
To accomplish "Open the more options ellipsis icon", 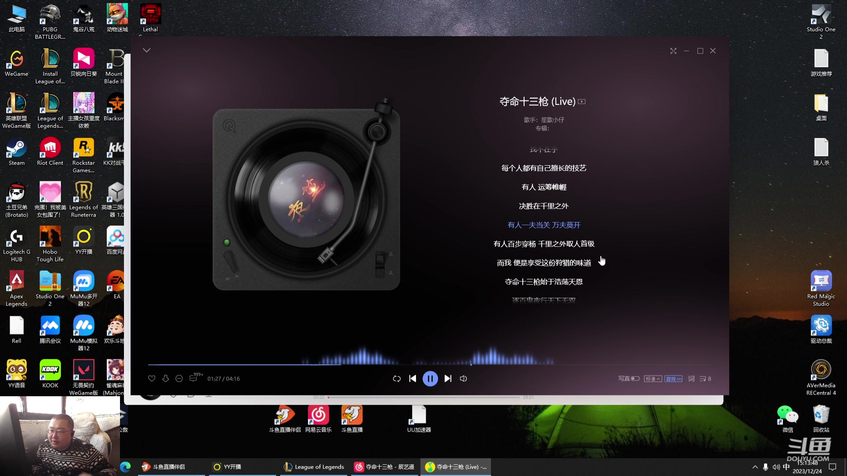I will (x=179, y=379).
